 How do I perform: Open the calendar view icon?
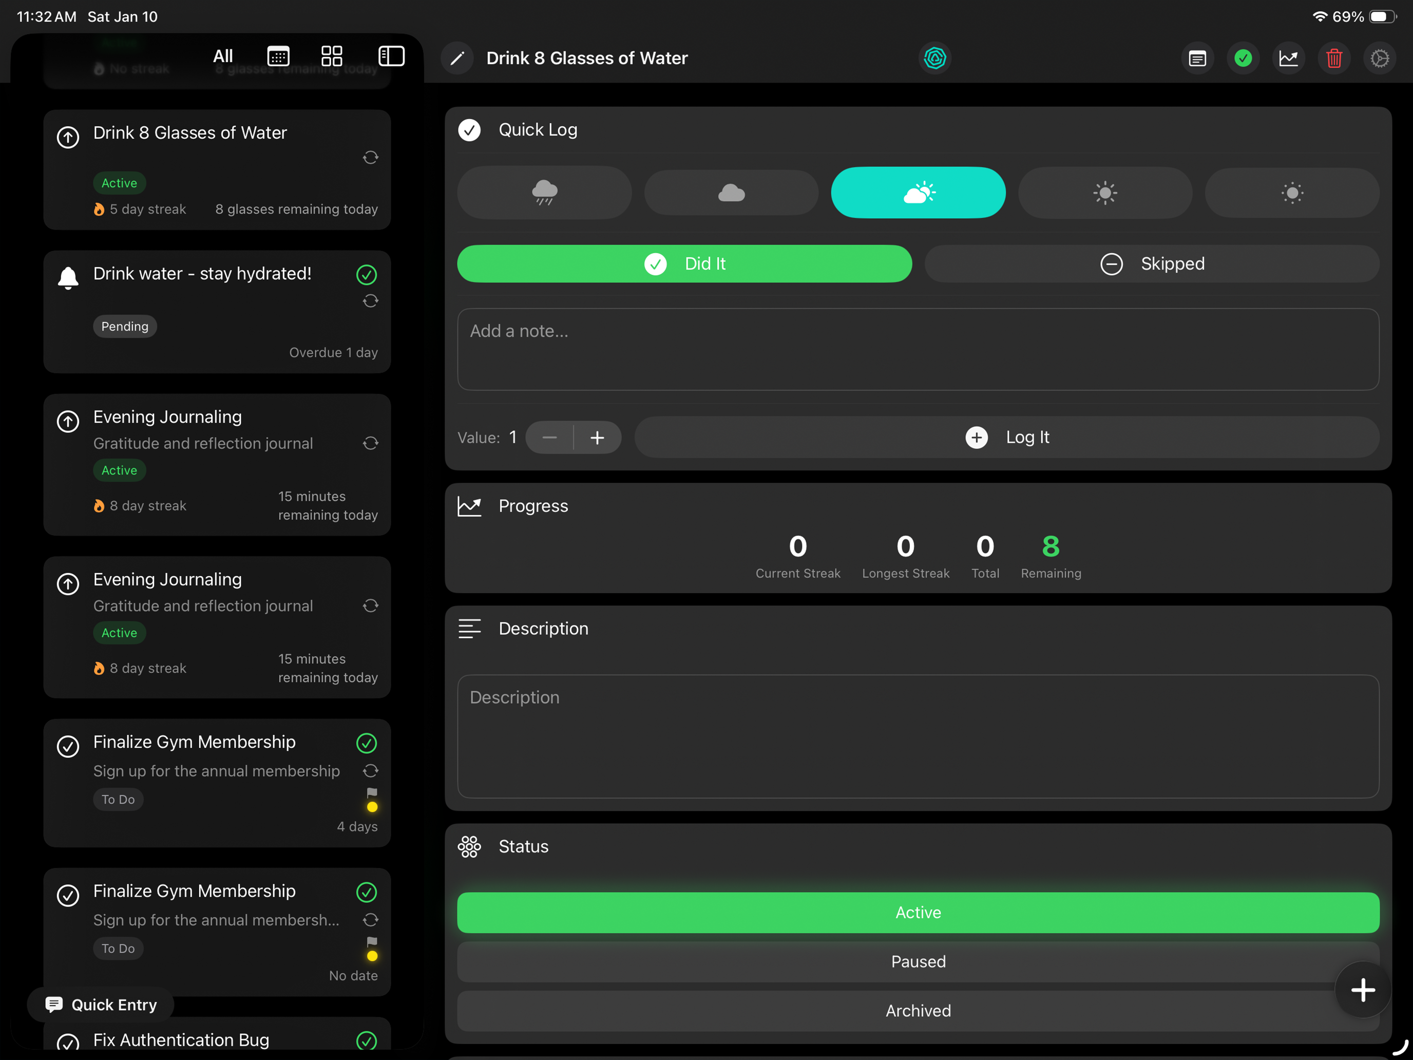click(278, 56)
